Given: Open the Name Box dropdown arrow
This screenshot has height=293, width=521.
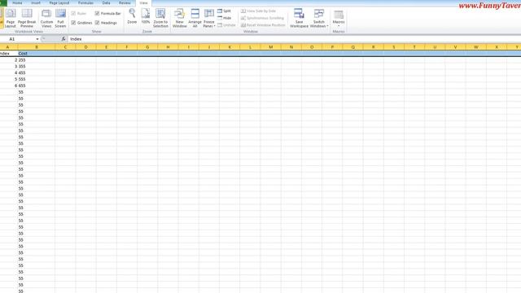Looking at the screenshot, I should click(x=37, y=39).
